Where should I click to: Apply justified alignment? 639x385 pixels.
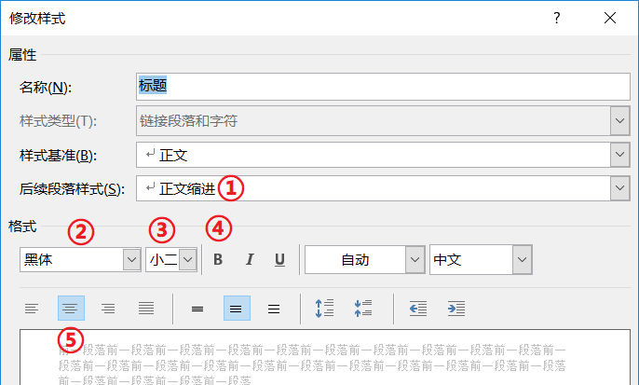click(x=146, y=309)
